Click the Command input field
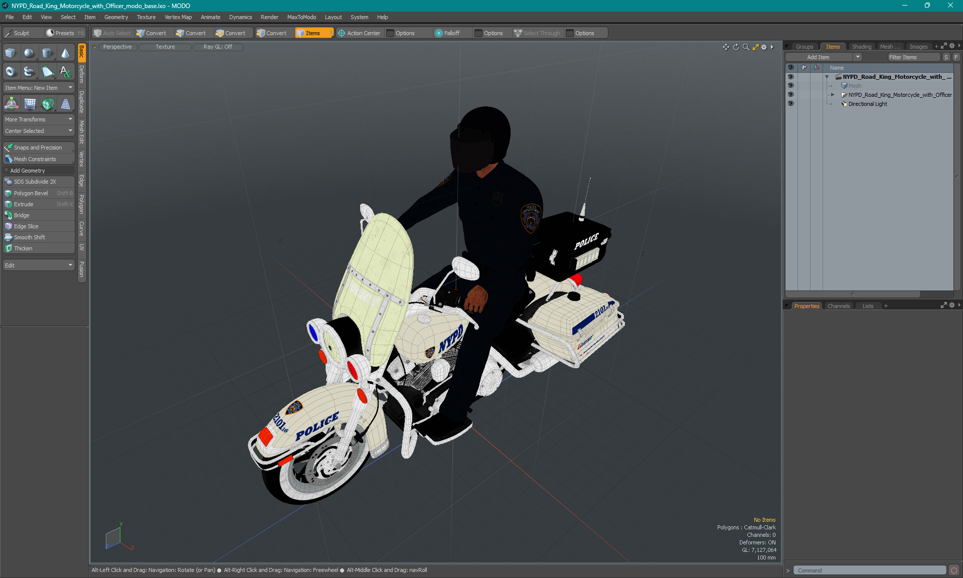 870,570
